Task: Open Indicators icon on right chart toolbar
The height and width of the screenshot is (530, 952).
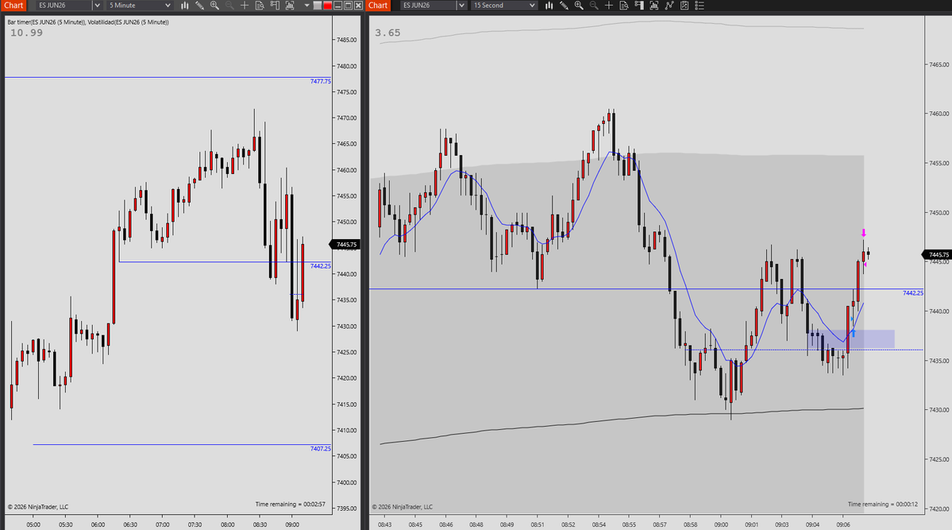Action: coord(669,6)
